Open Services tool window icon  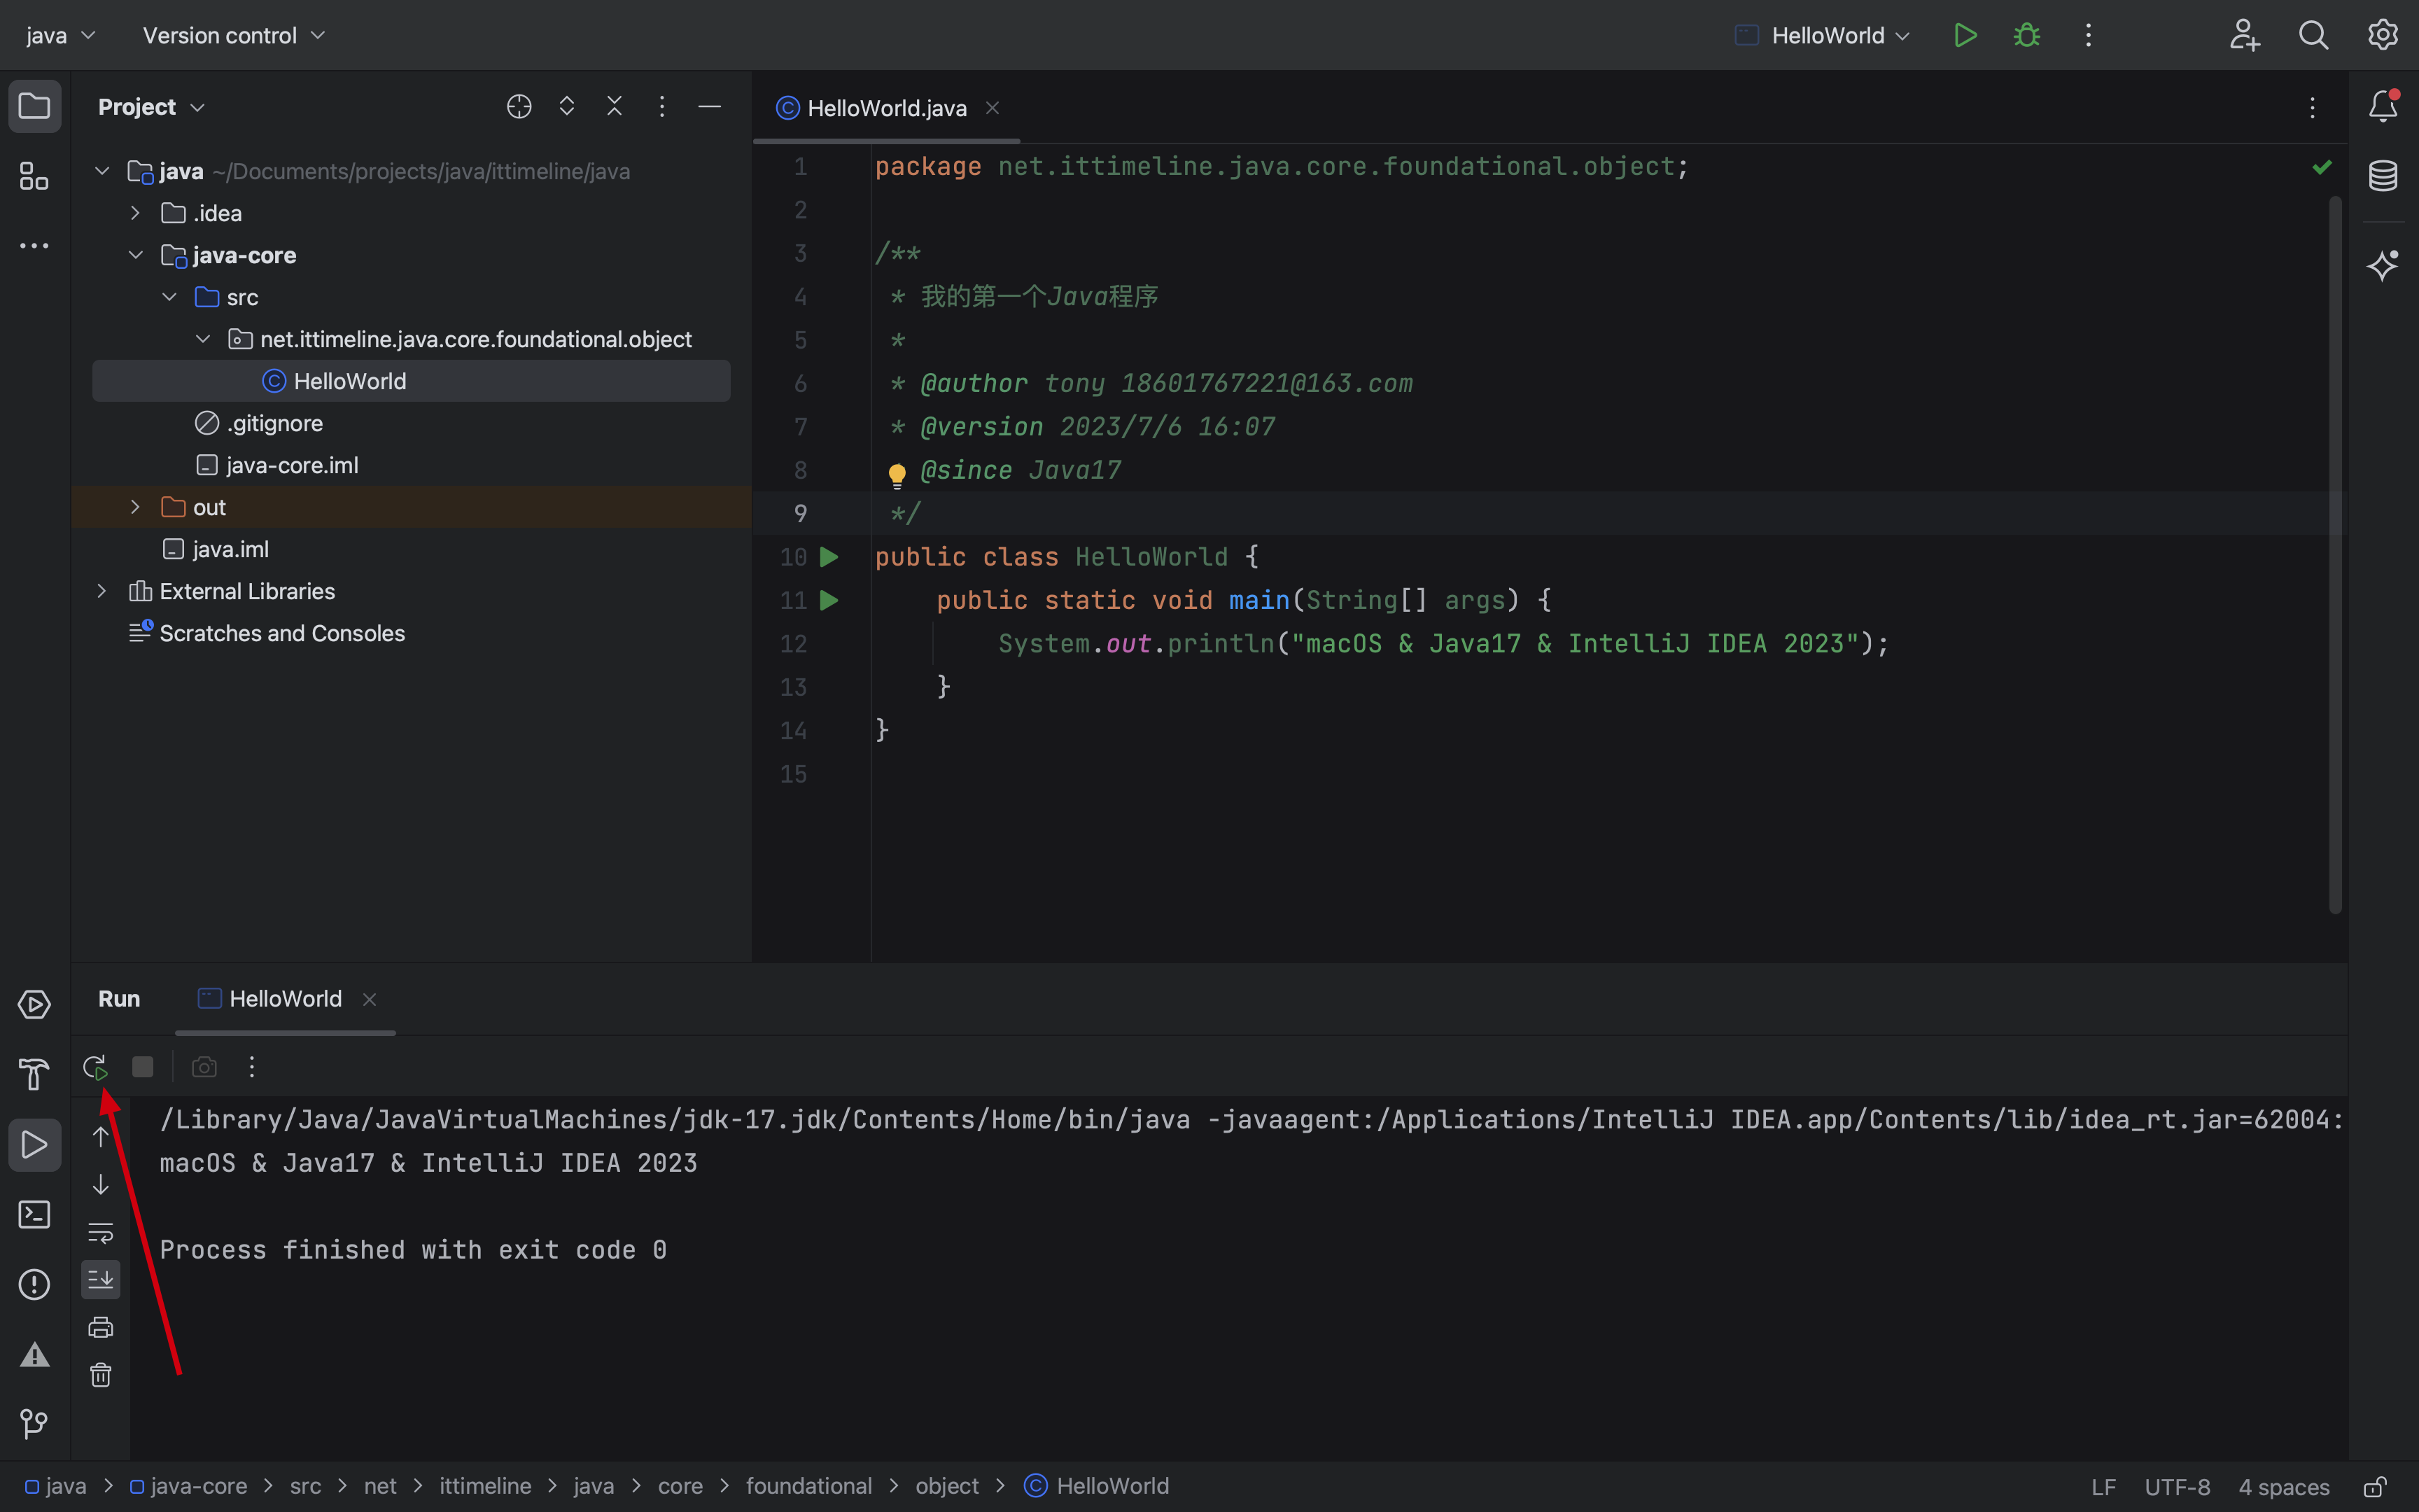click(34, 1004)
